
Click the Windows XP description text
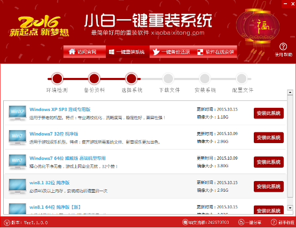(97, 118)
